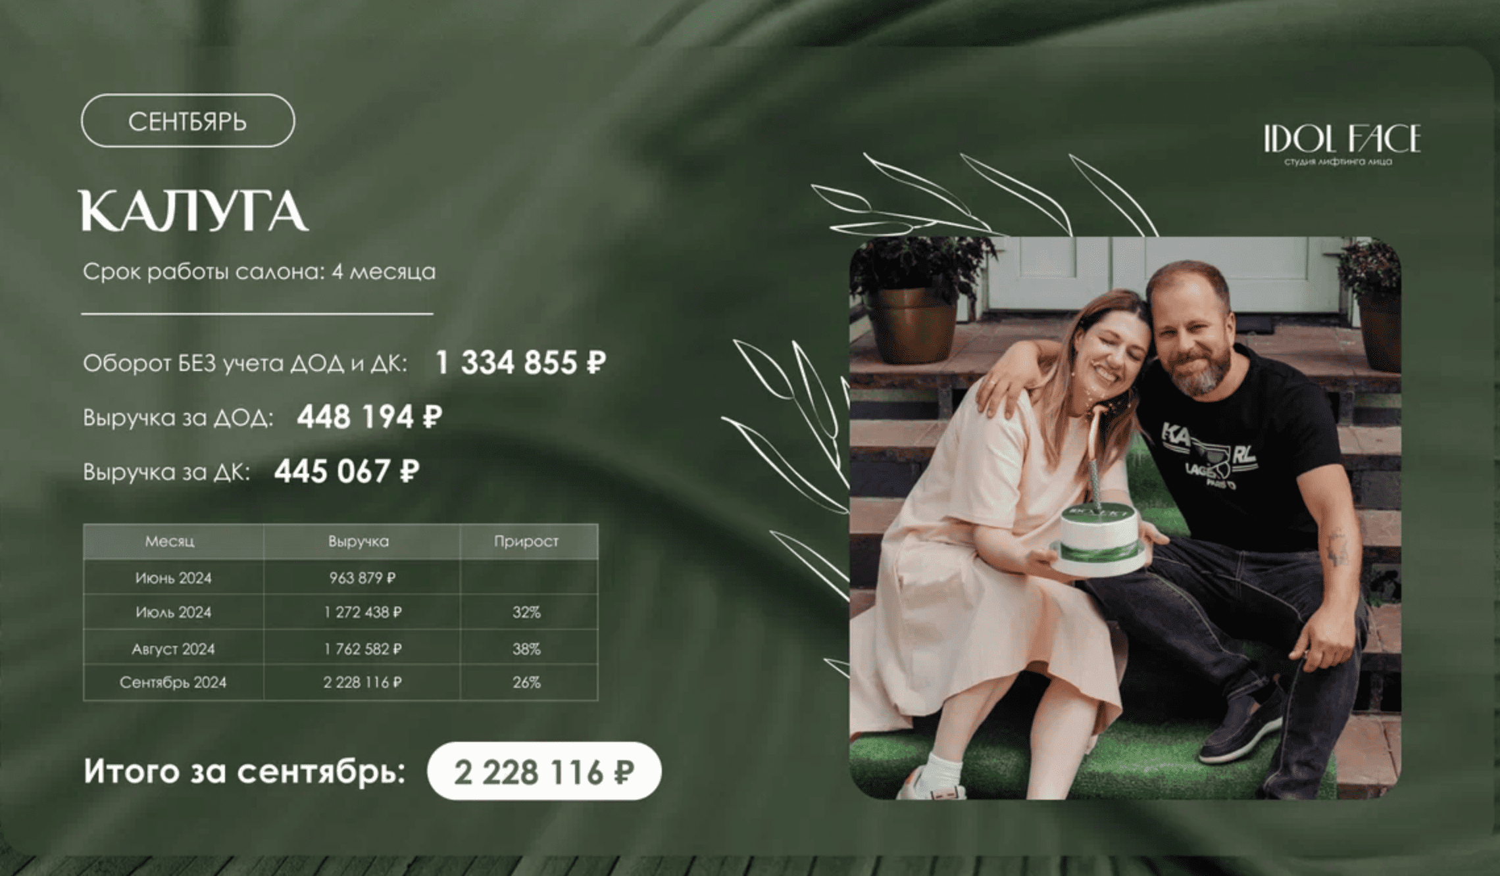Select the Прирост column header
The width and height of the screenshot is (1500, 876).
[526, 542]
